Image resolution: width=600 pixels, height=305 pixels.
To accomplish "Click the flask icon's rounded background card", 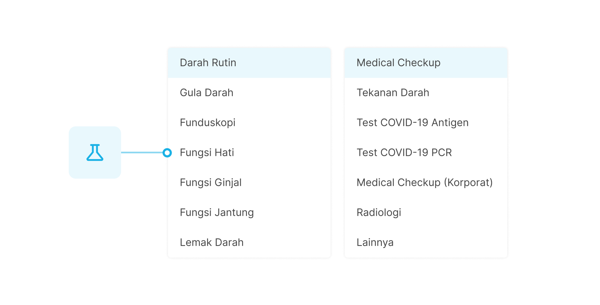I will click(95, 152).
